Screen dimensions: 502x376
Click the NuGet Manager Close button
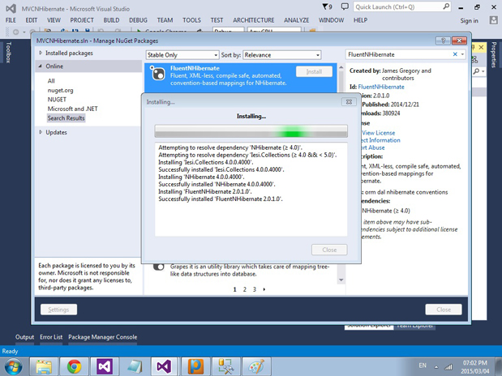click(444, 310)
